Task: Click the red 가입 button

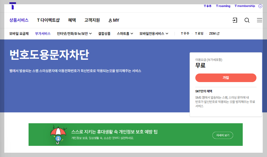Action: (x=226, y=78)
